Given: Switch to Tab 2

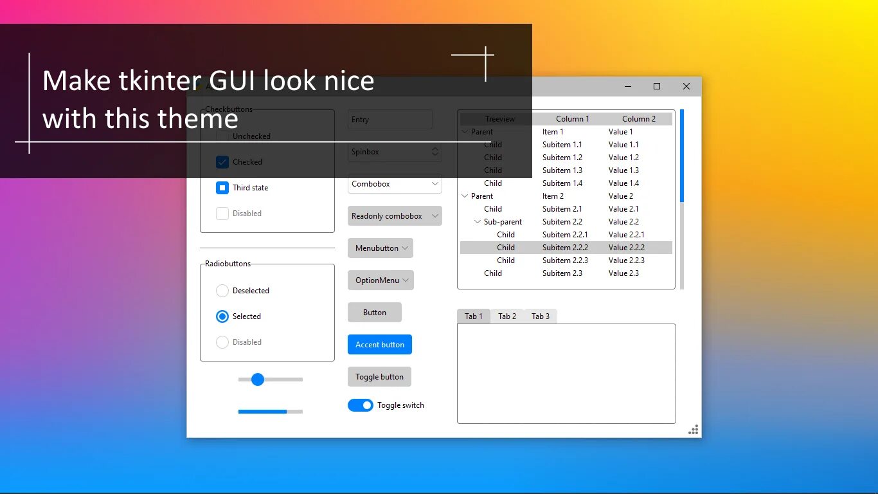Looking at the screenshot, I should 507,316.
